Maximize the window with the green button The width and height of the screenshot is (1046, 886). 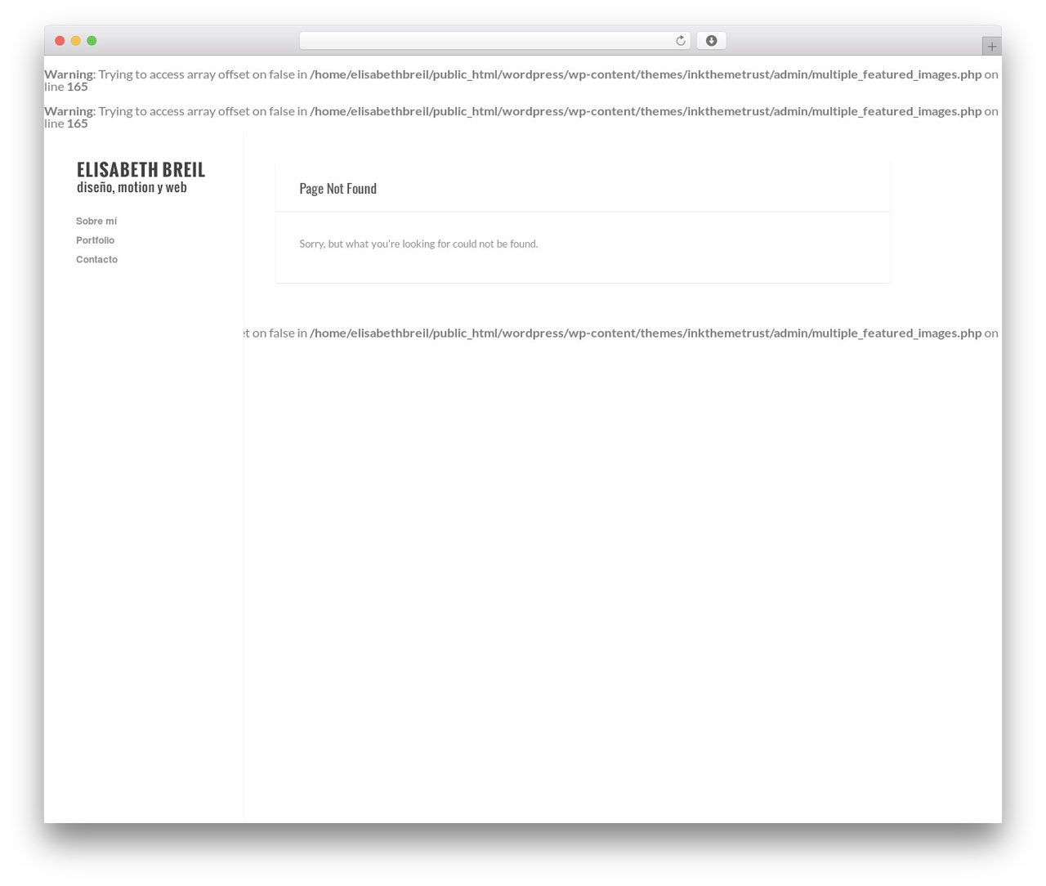click(92, 41)
